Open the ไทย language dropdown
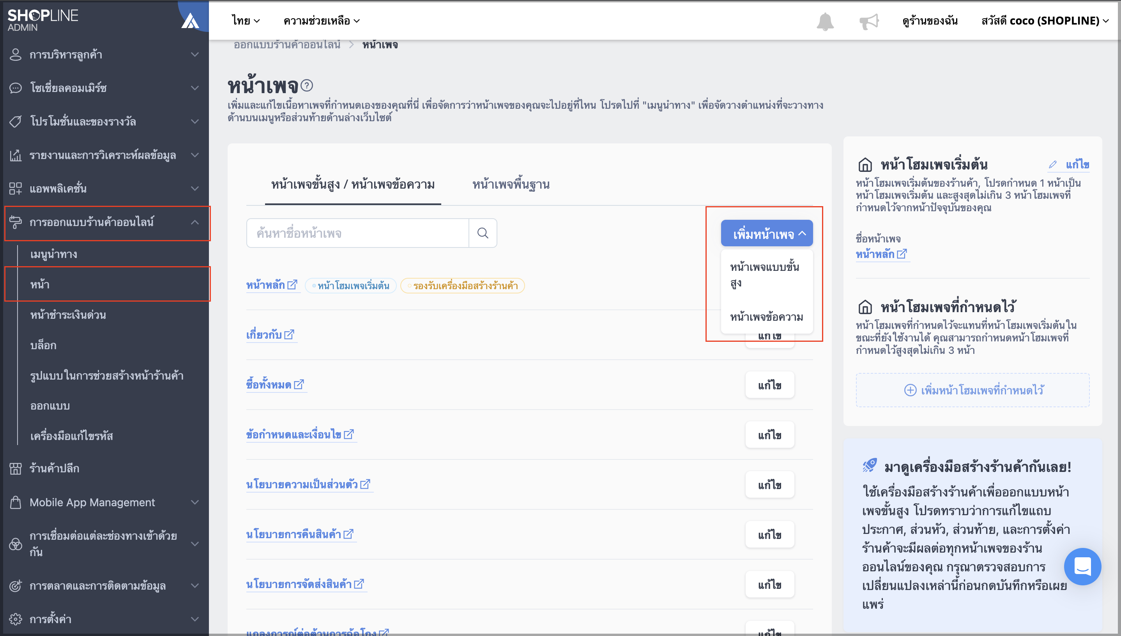Screen dimensions: 1121x636 point(246,21)
